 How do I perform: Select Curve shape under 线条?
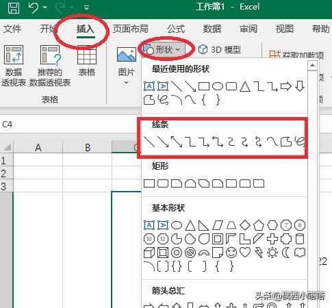[272, 142]
